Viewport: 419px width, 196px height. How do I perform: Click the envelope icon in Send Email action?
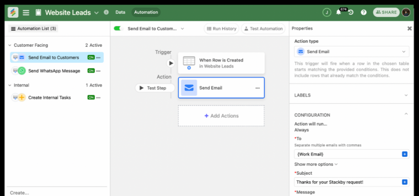[189, 88]
